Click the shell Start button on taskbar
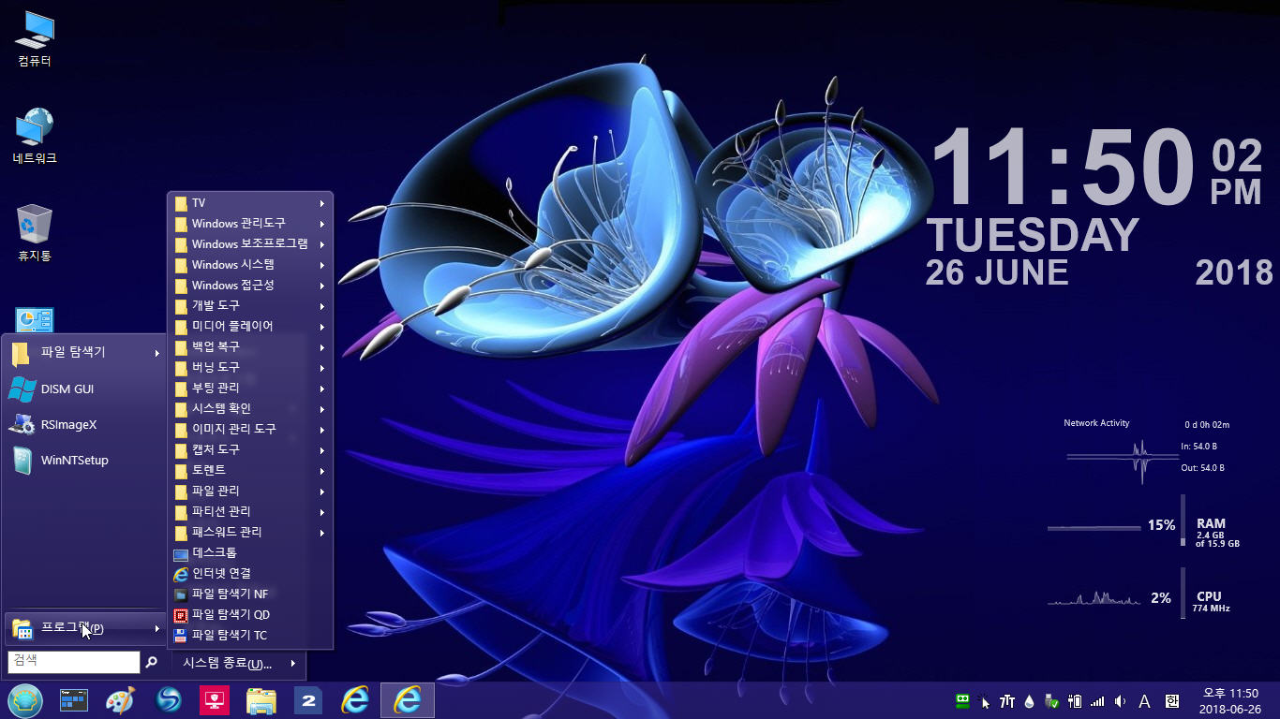1280x719 pixels. click(25, 700)
